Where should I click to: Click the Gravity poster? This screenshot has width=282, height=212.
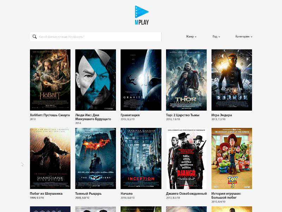point(141,79)
